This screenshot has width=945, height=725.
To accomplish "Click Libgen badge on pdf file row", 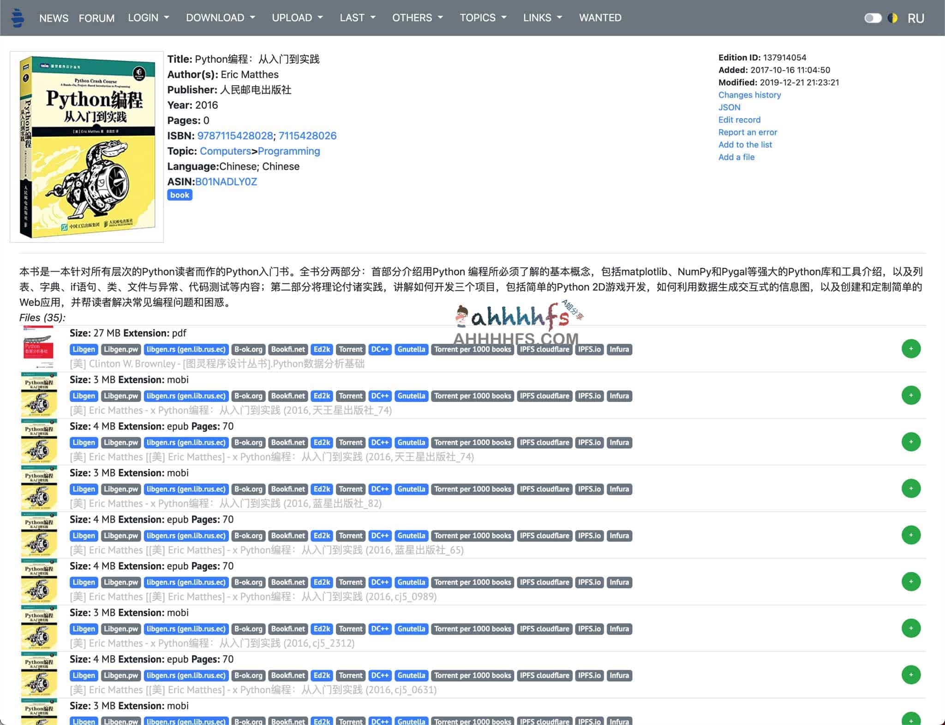I will (84, 349).
